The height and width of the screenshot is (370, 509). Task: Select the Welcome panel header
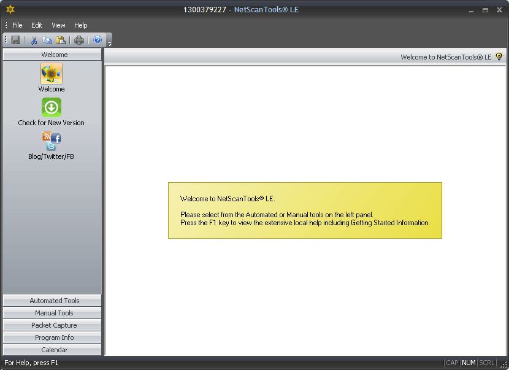52,55
